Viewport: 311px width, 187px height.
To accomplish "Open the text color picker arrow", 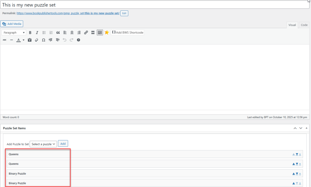I will pyautogui.click(x=23, y=40).
